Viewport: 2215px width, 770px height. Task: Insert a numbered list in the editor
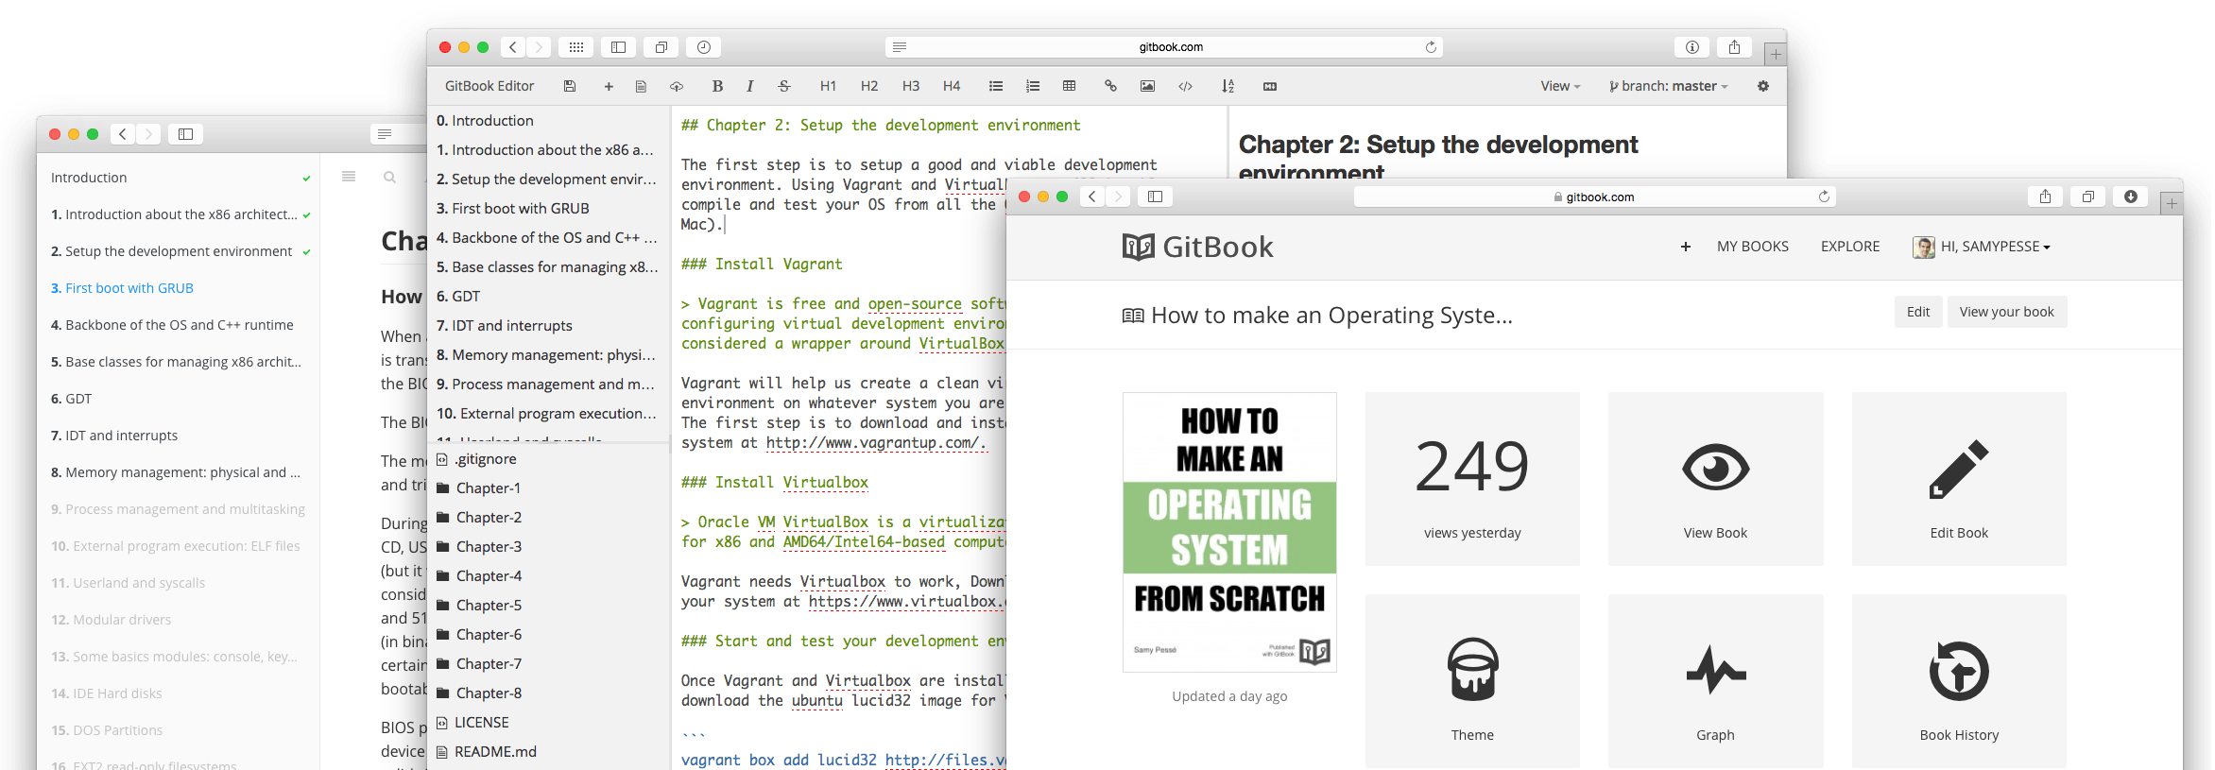[x=1033, y=86]
